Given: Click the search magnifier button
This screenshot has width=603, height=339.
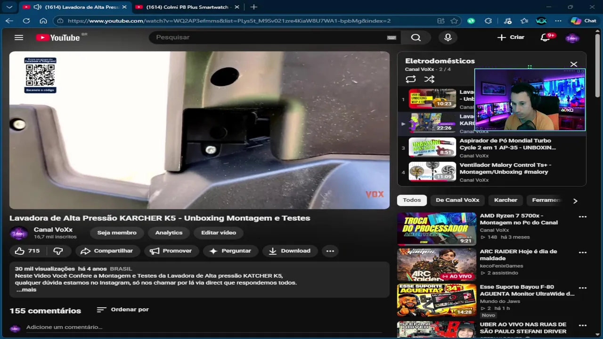Looking at the screenshot, I should tap(416, 37).
